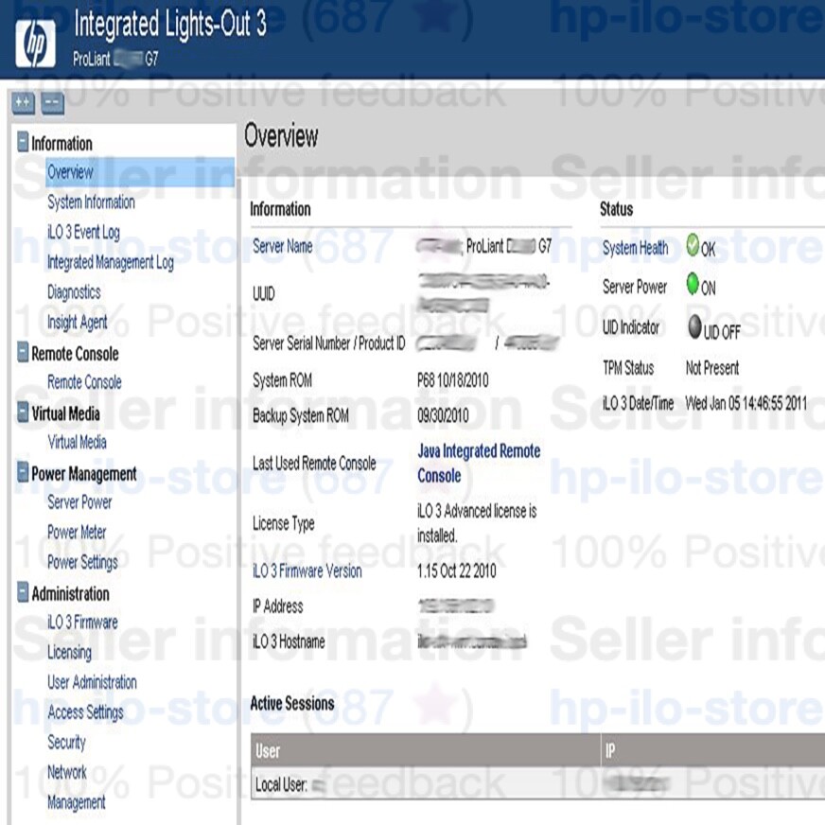Click Backup System ROM date 09/30/2010
Screen dimensions: 825x825
pyautogui.click(x=443, y=415)
